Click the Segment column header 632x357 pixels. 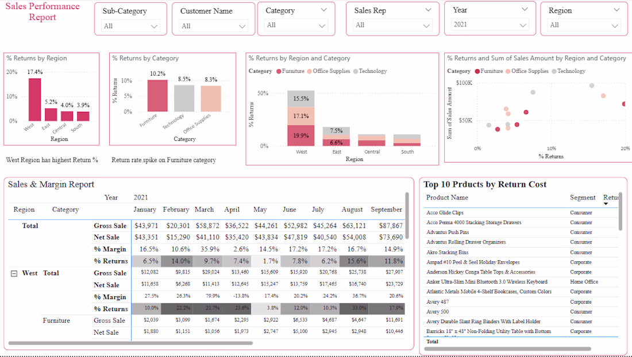click(583, 198)
